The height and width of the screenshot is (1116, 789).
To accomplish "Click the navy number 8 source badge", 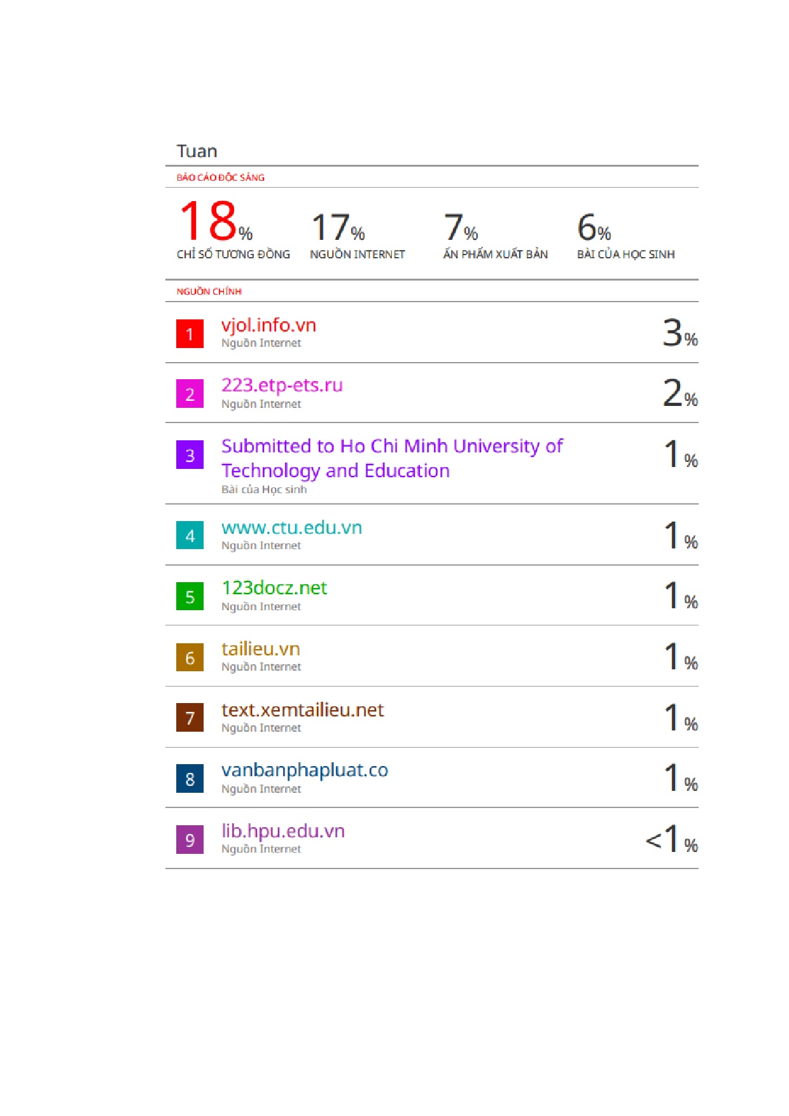I will point(190,779).
